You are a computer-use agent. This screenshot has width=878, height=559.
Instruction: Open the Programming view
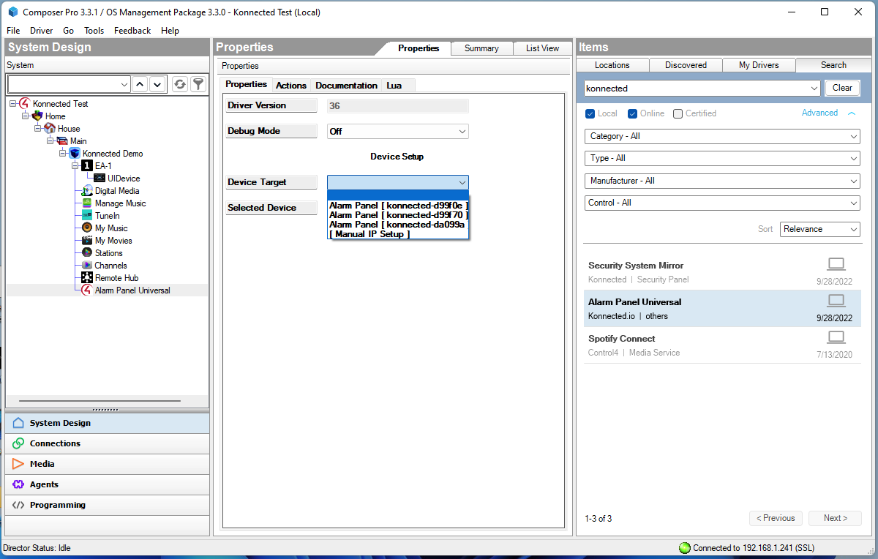click(x=59, y=504)
